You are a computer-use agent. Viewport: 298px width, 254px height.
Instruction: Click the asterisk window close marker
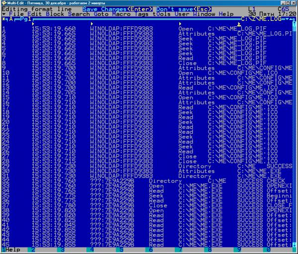click(4, 19)
